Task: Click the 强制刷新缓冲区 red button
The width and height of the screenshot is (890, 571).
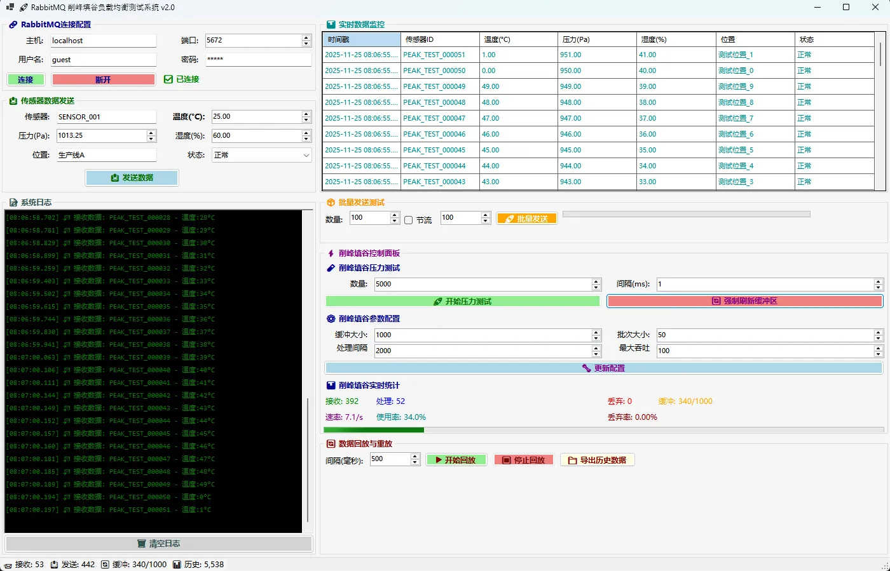Action: point(744,301)
